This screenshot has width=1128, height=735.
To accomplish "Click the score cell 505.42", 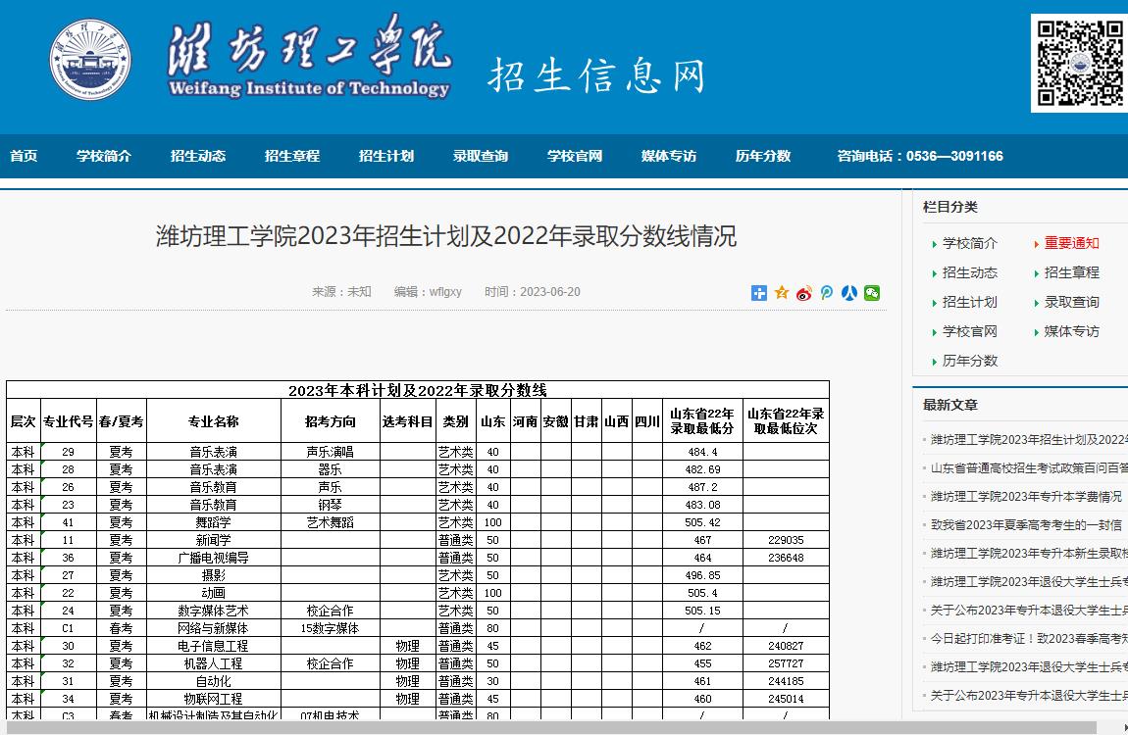I will click(x=702, y=522).
